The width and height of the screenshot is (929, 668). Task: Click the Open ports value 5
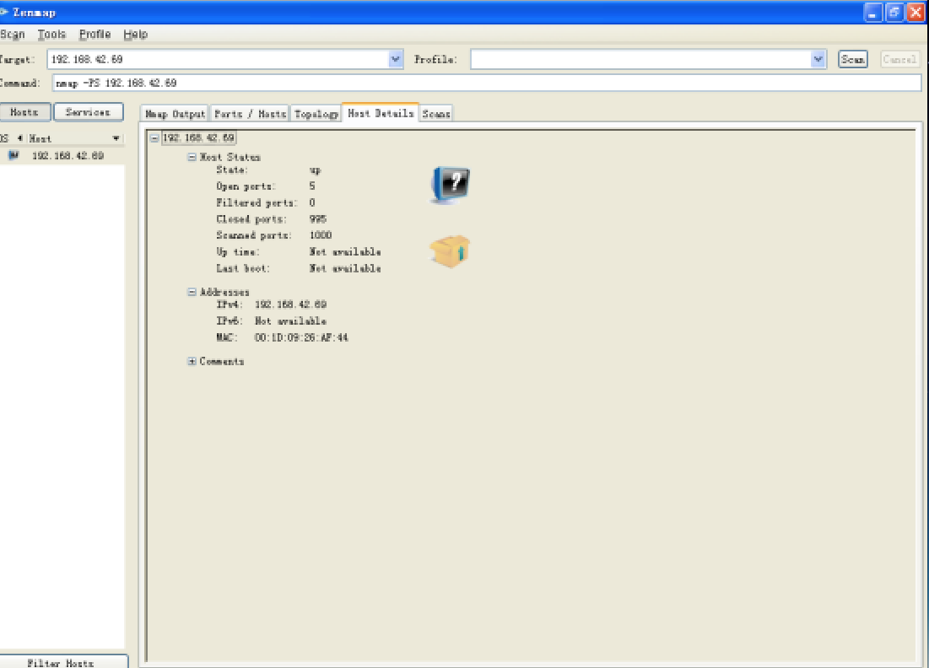(311, 186)
